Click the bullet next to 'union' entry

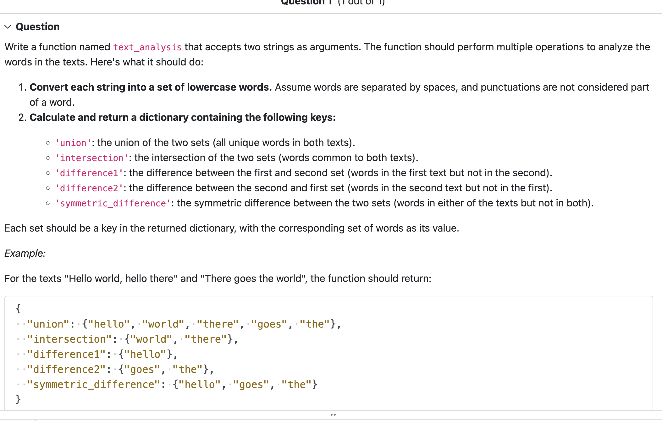pos(48,143)
